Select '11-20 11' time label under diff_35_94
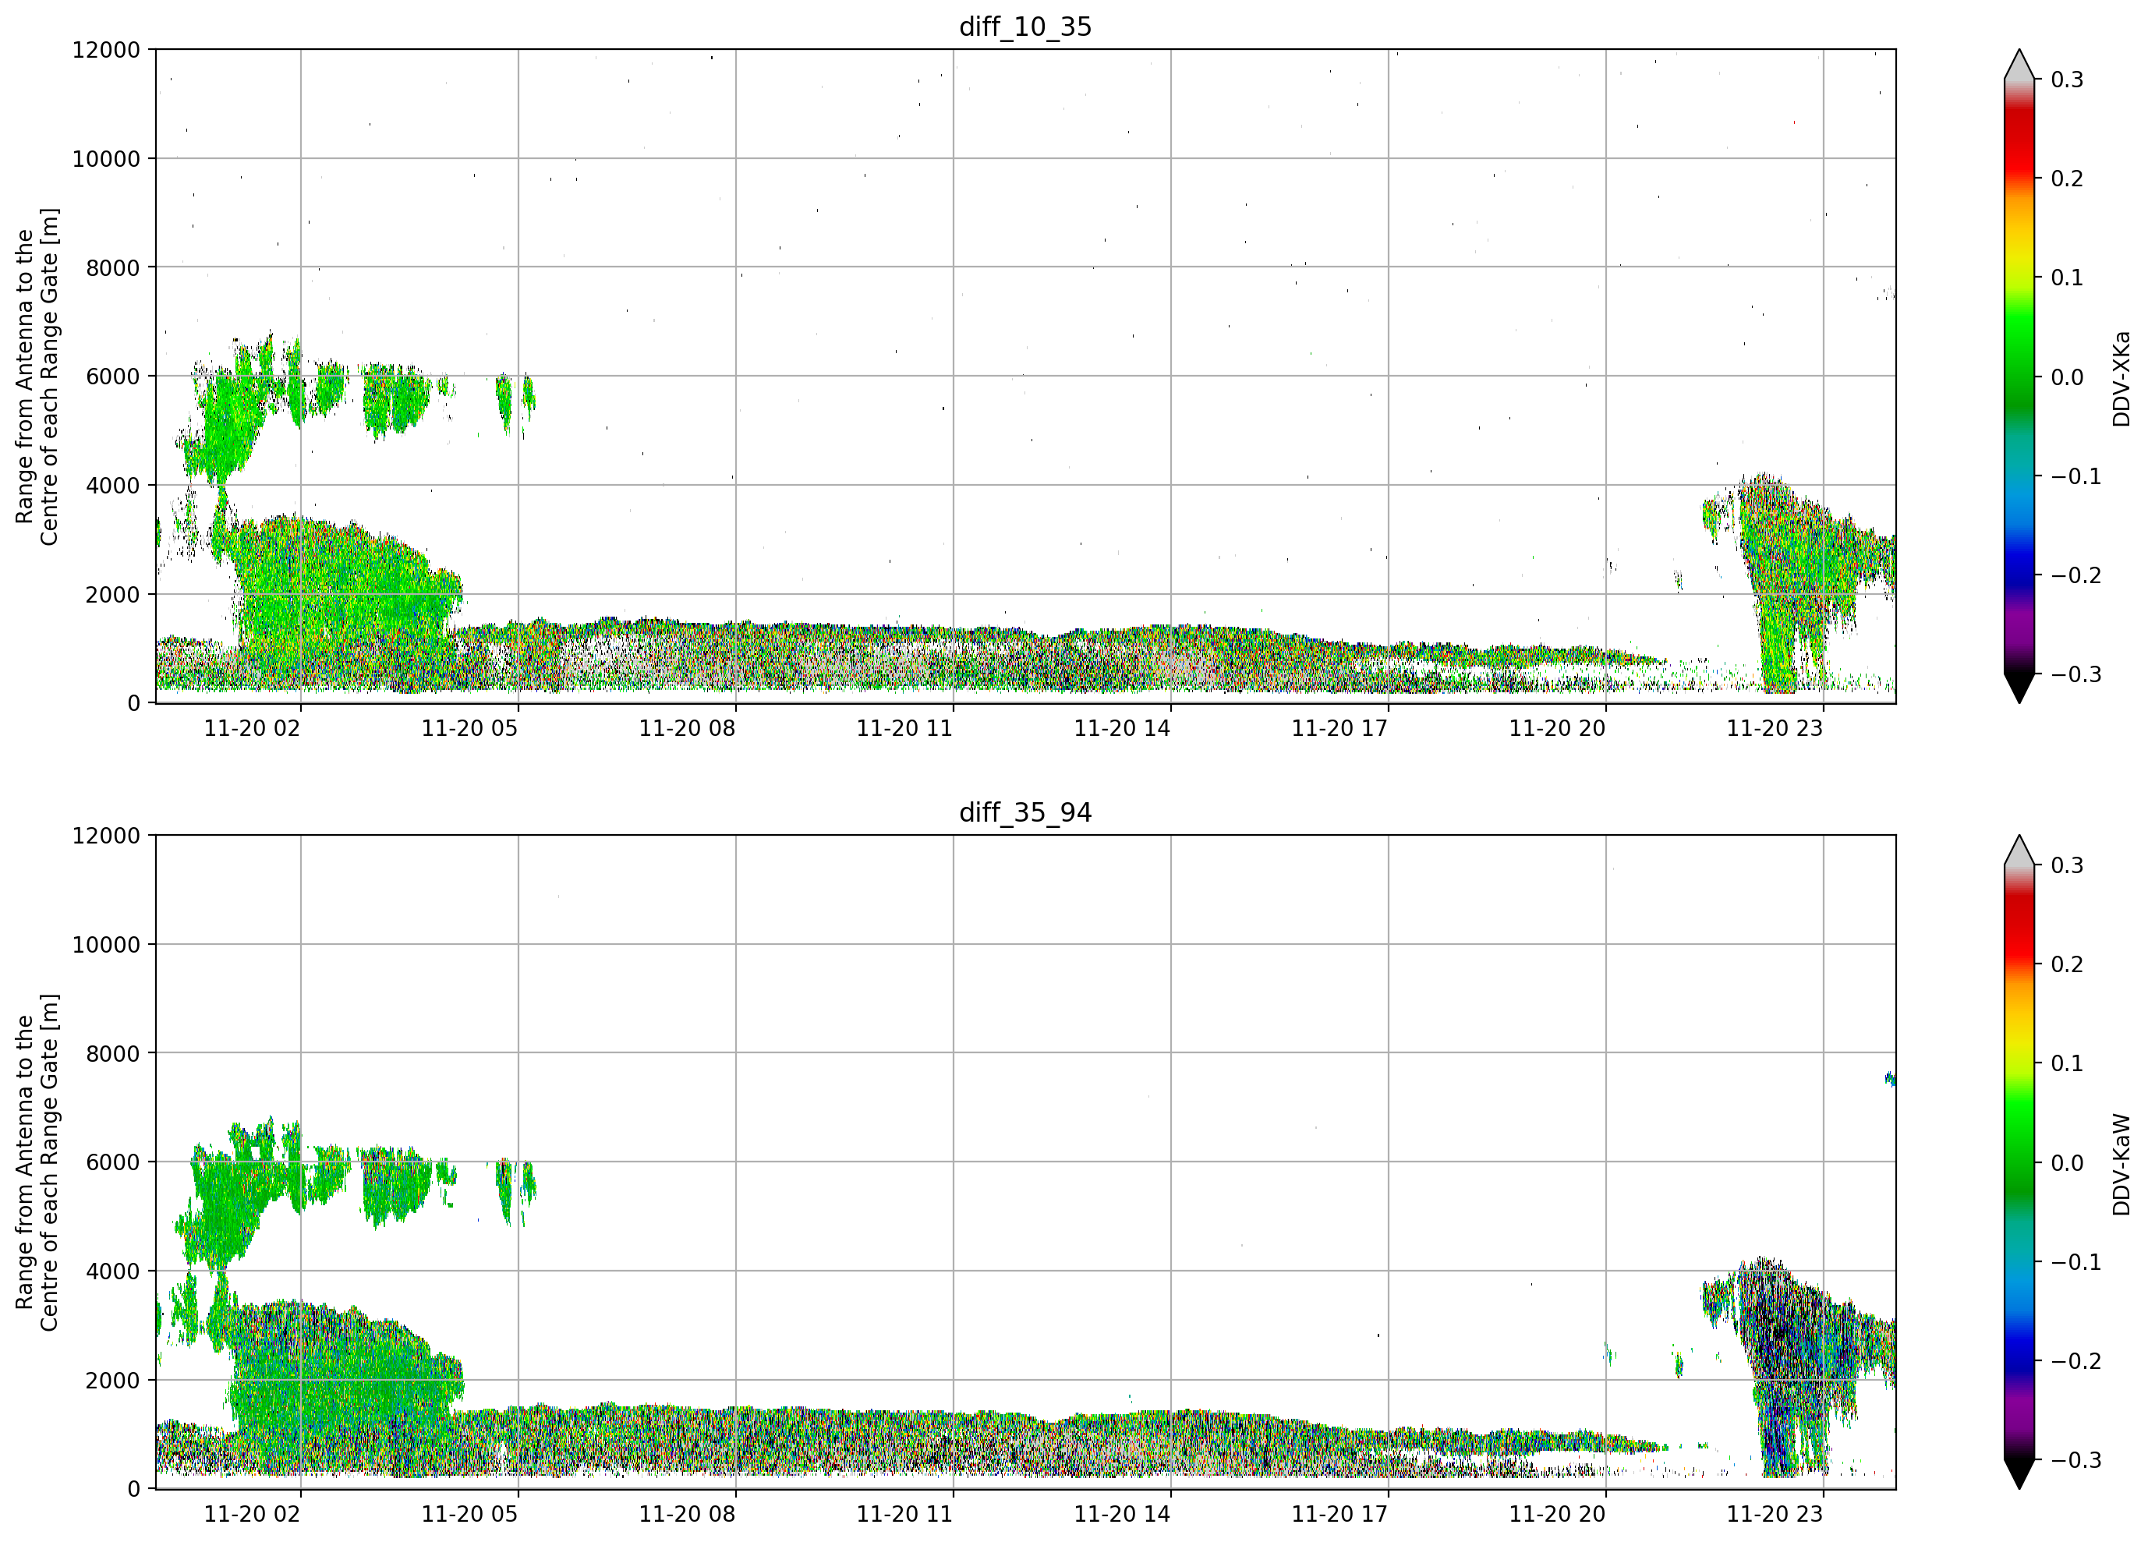 click(904, 1515)
